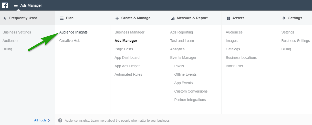Go to Ads Reporting
Image resolution: width=312 pixels, height=125 pixels.
point(181,32)
